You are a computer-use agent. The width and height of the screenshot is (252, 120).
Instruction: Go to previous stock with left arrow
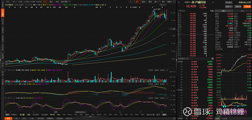pos(179,3)
